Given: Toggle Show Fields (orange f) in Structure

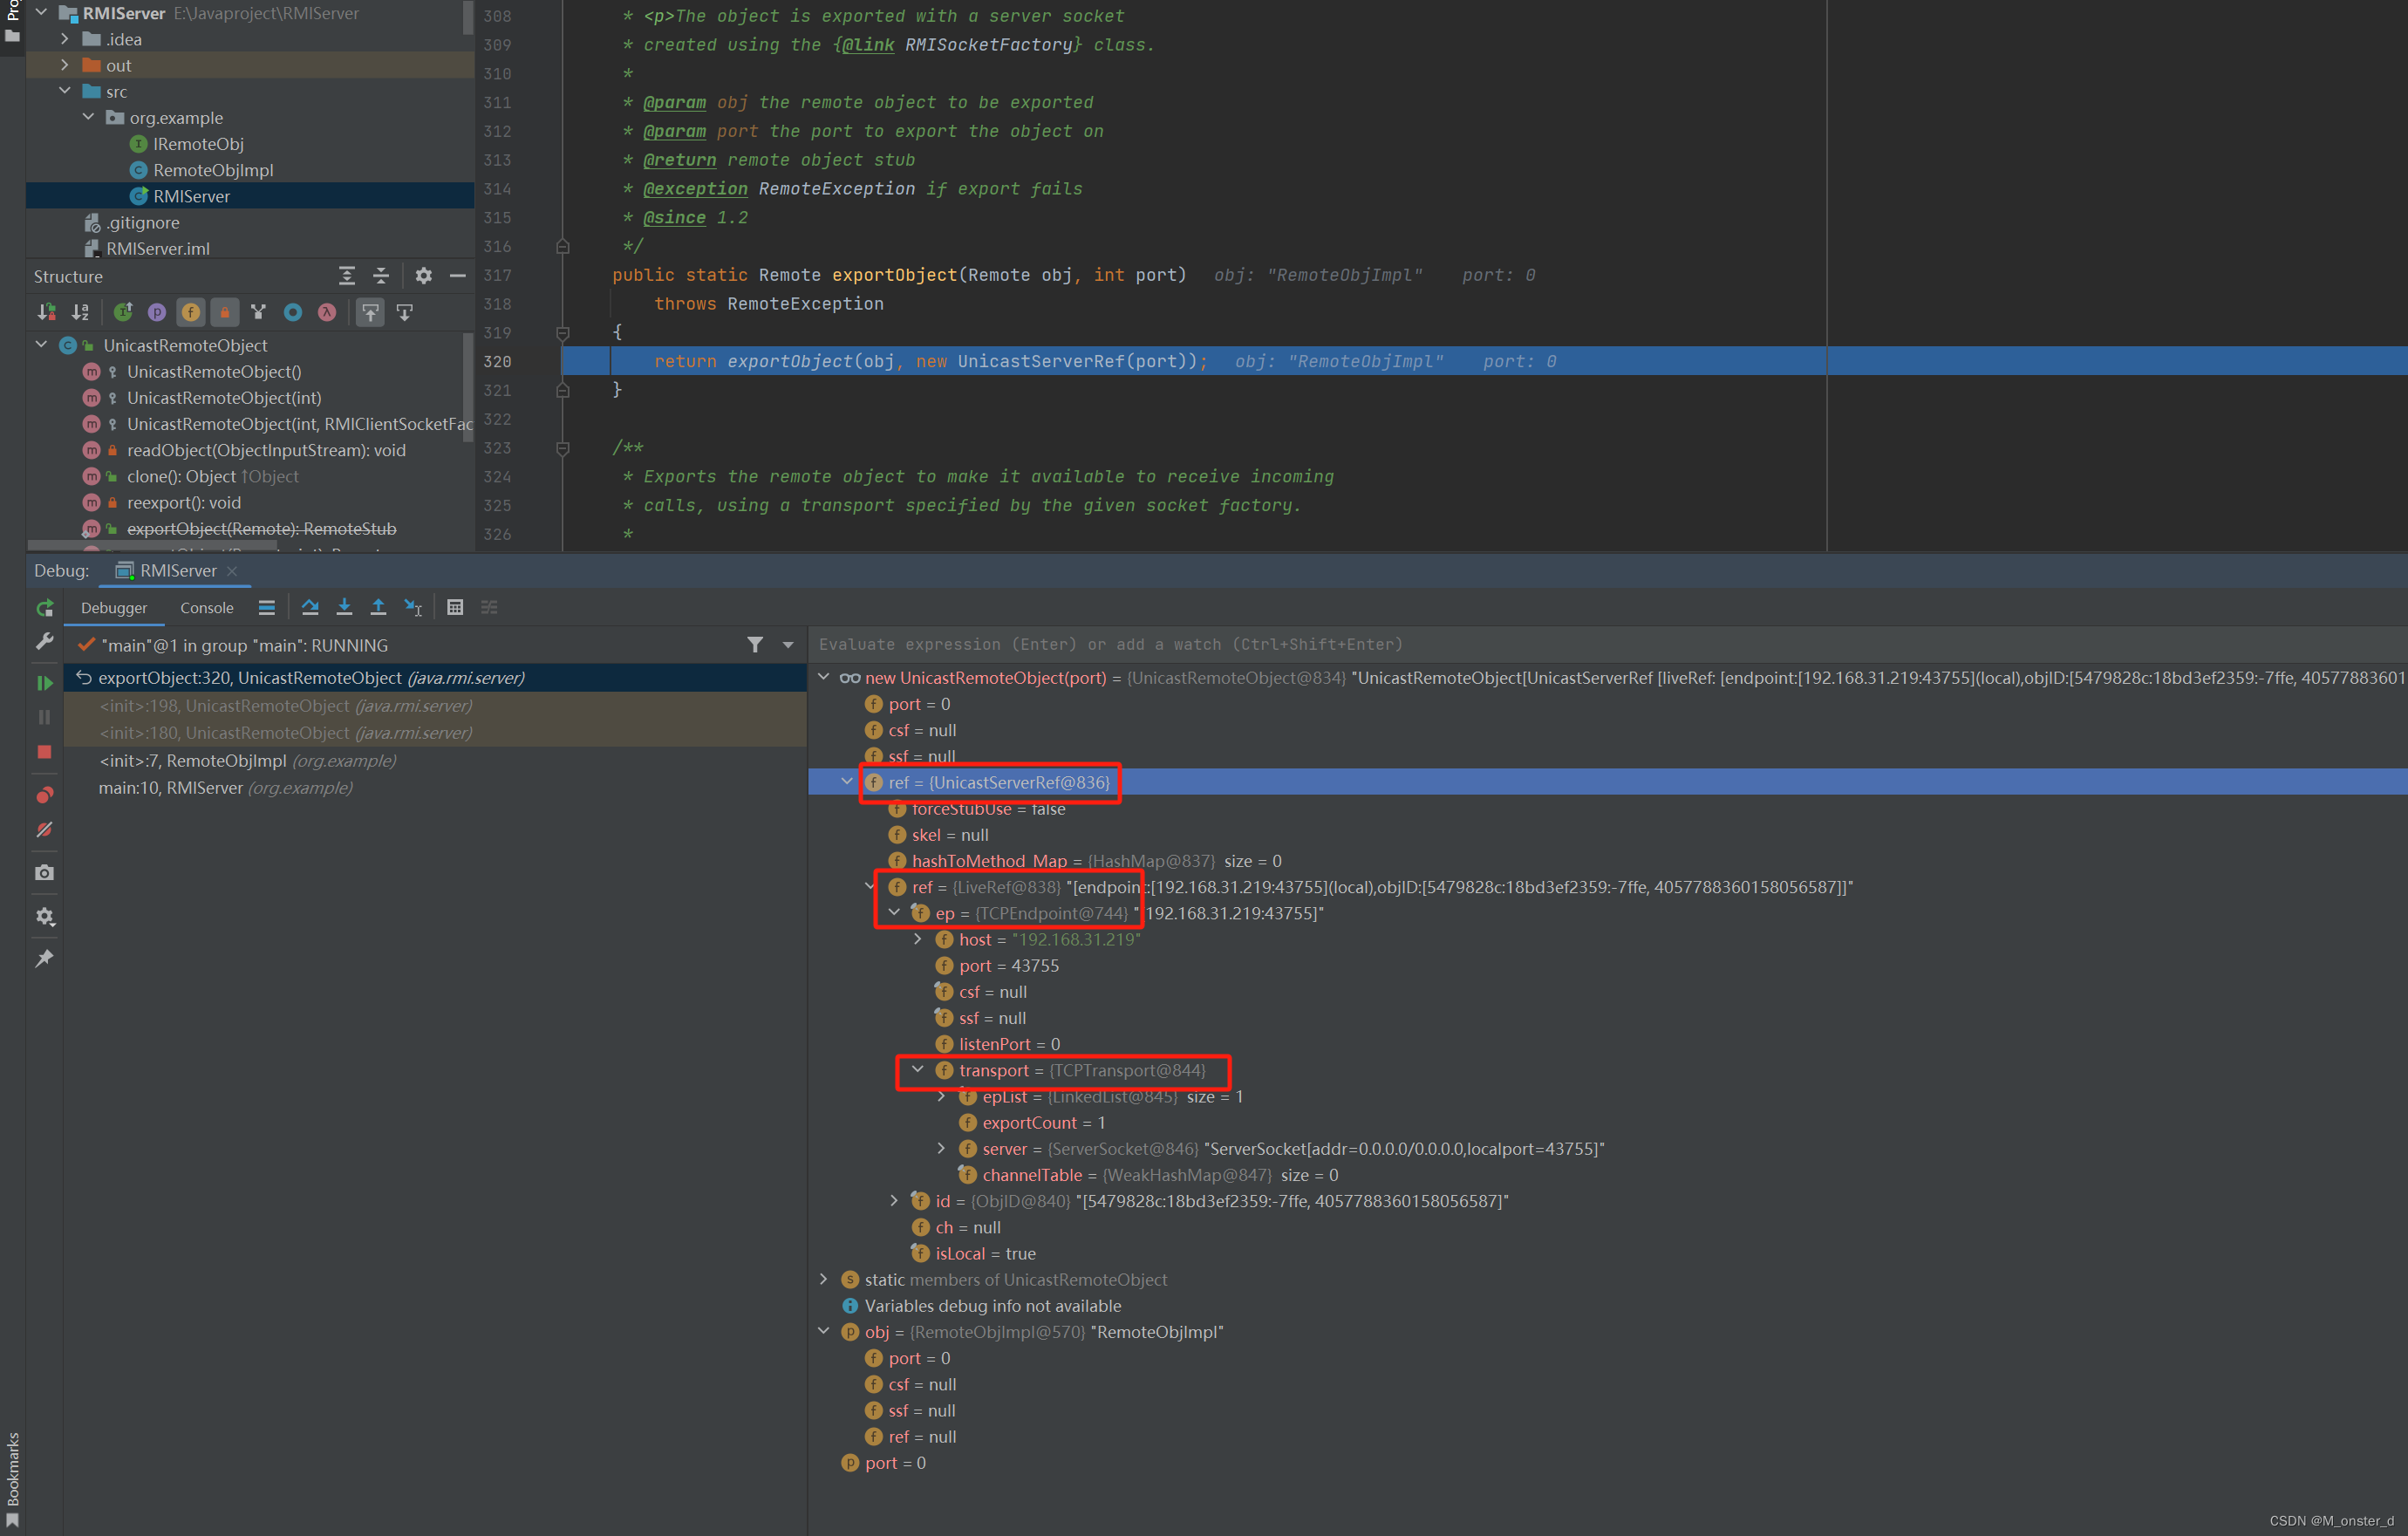Looking at the screenshot, I should [191, 313].
